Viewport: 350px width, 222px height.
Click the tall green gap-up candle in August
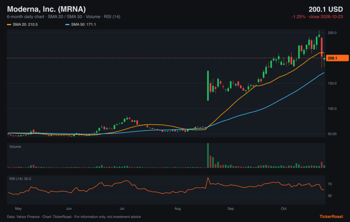click(x=208, y=86)
